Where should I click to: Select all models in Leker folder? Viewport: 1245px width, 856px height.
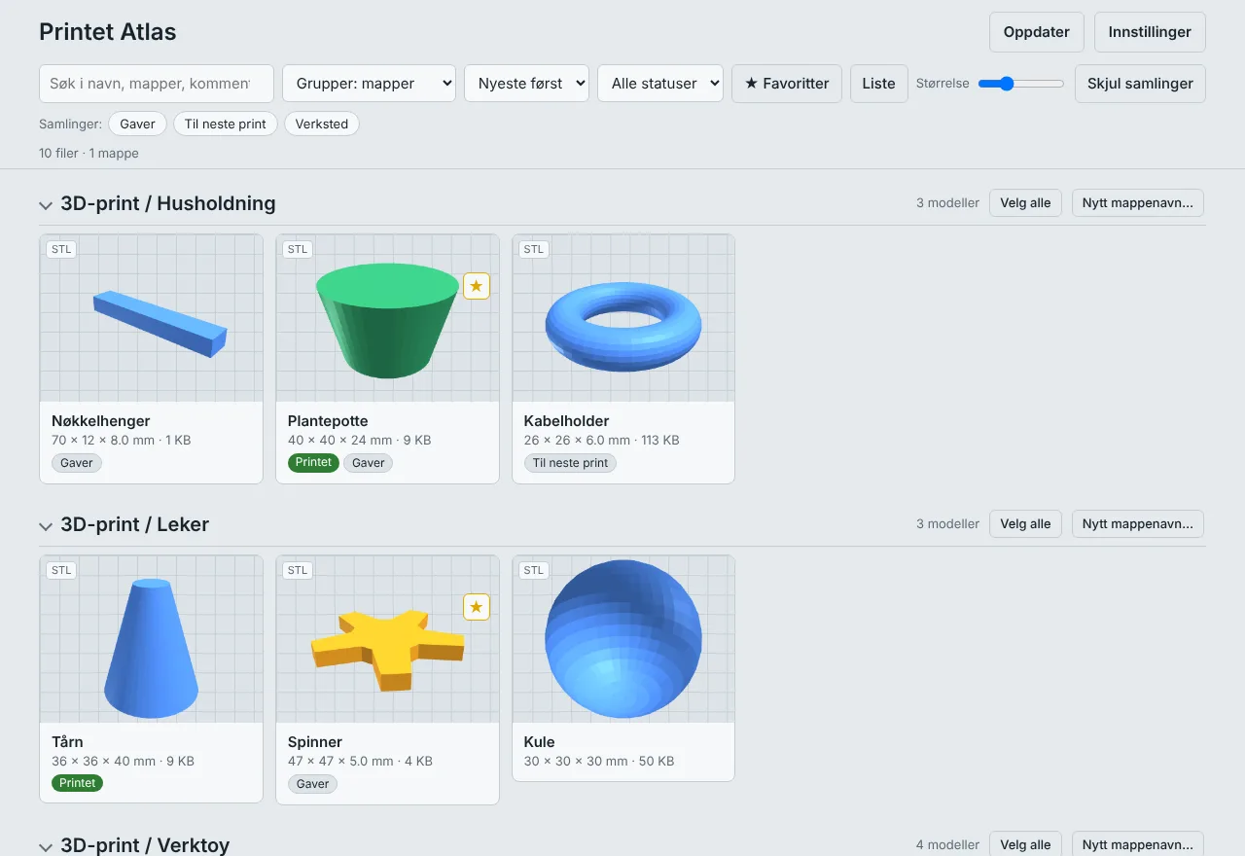click(1026, 524)
